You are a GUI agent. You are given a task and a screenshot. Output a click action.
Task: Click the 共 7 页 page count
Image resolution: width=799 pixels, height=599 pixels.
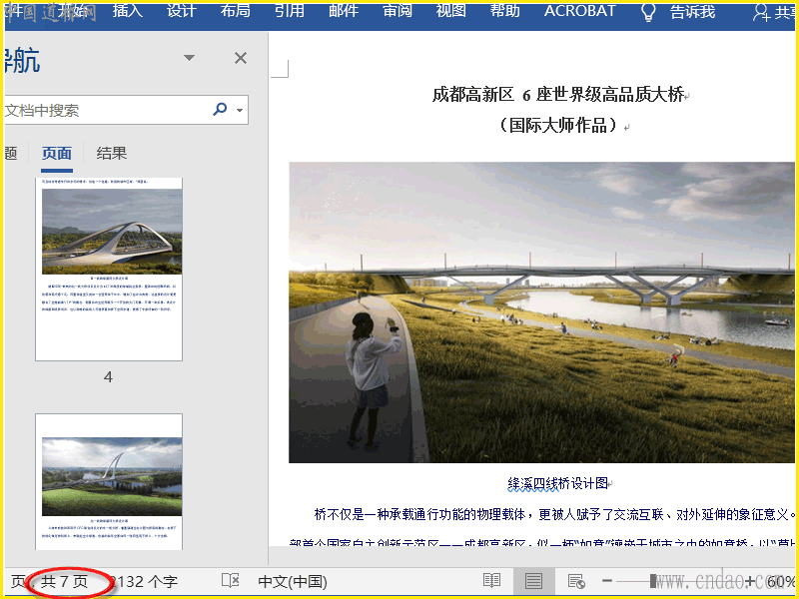pyautogui.click(x=64, y=582)
